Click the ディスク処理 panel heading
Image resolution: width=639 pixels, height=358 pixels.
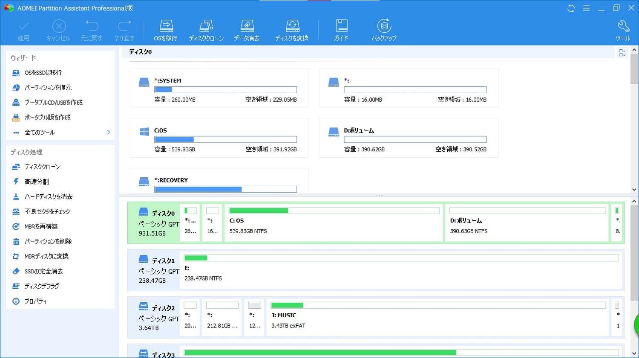tap(26, 152)
